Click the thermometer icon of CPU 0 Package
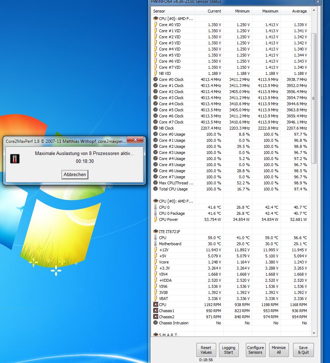The height and width of the screenshot is (363, 330). (x=155, y=213)
